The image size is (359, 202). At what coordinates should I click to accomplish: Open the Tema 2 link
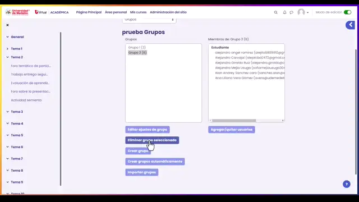point(17,57)
